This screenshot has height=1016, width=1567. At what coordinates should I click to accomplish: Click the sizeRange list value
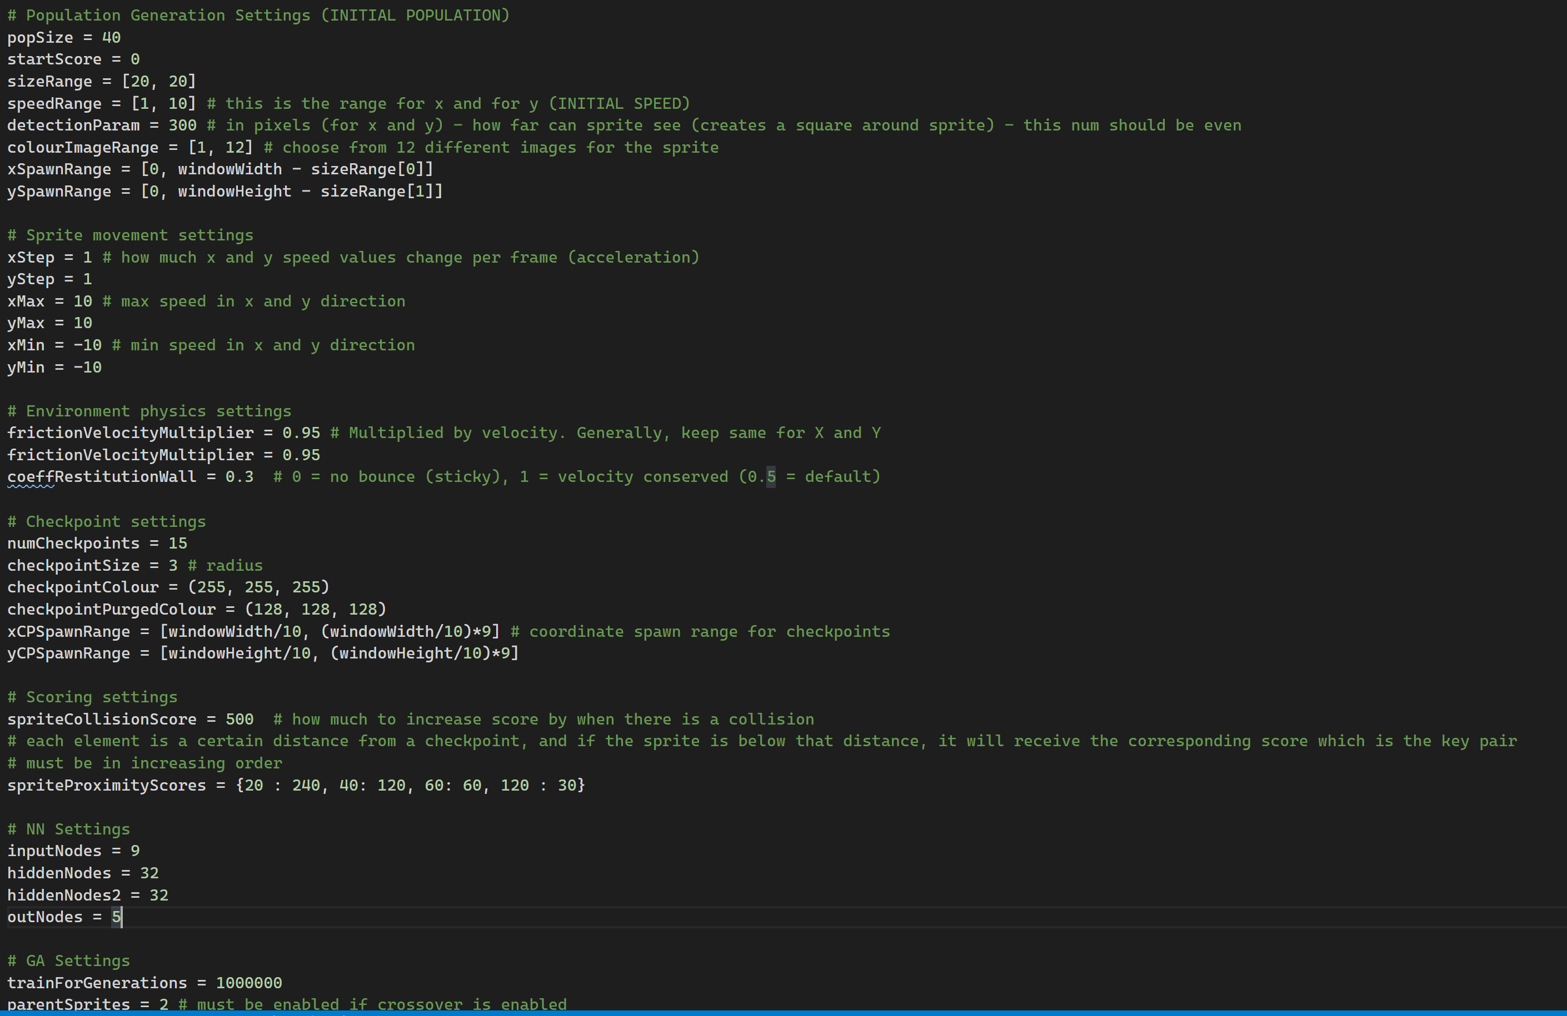[x=159, y=81]
